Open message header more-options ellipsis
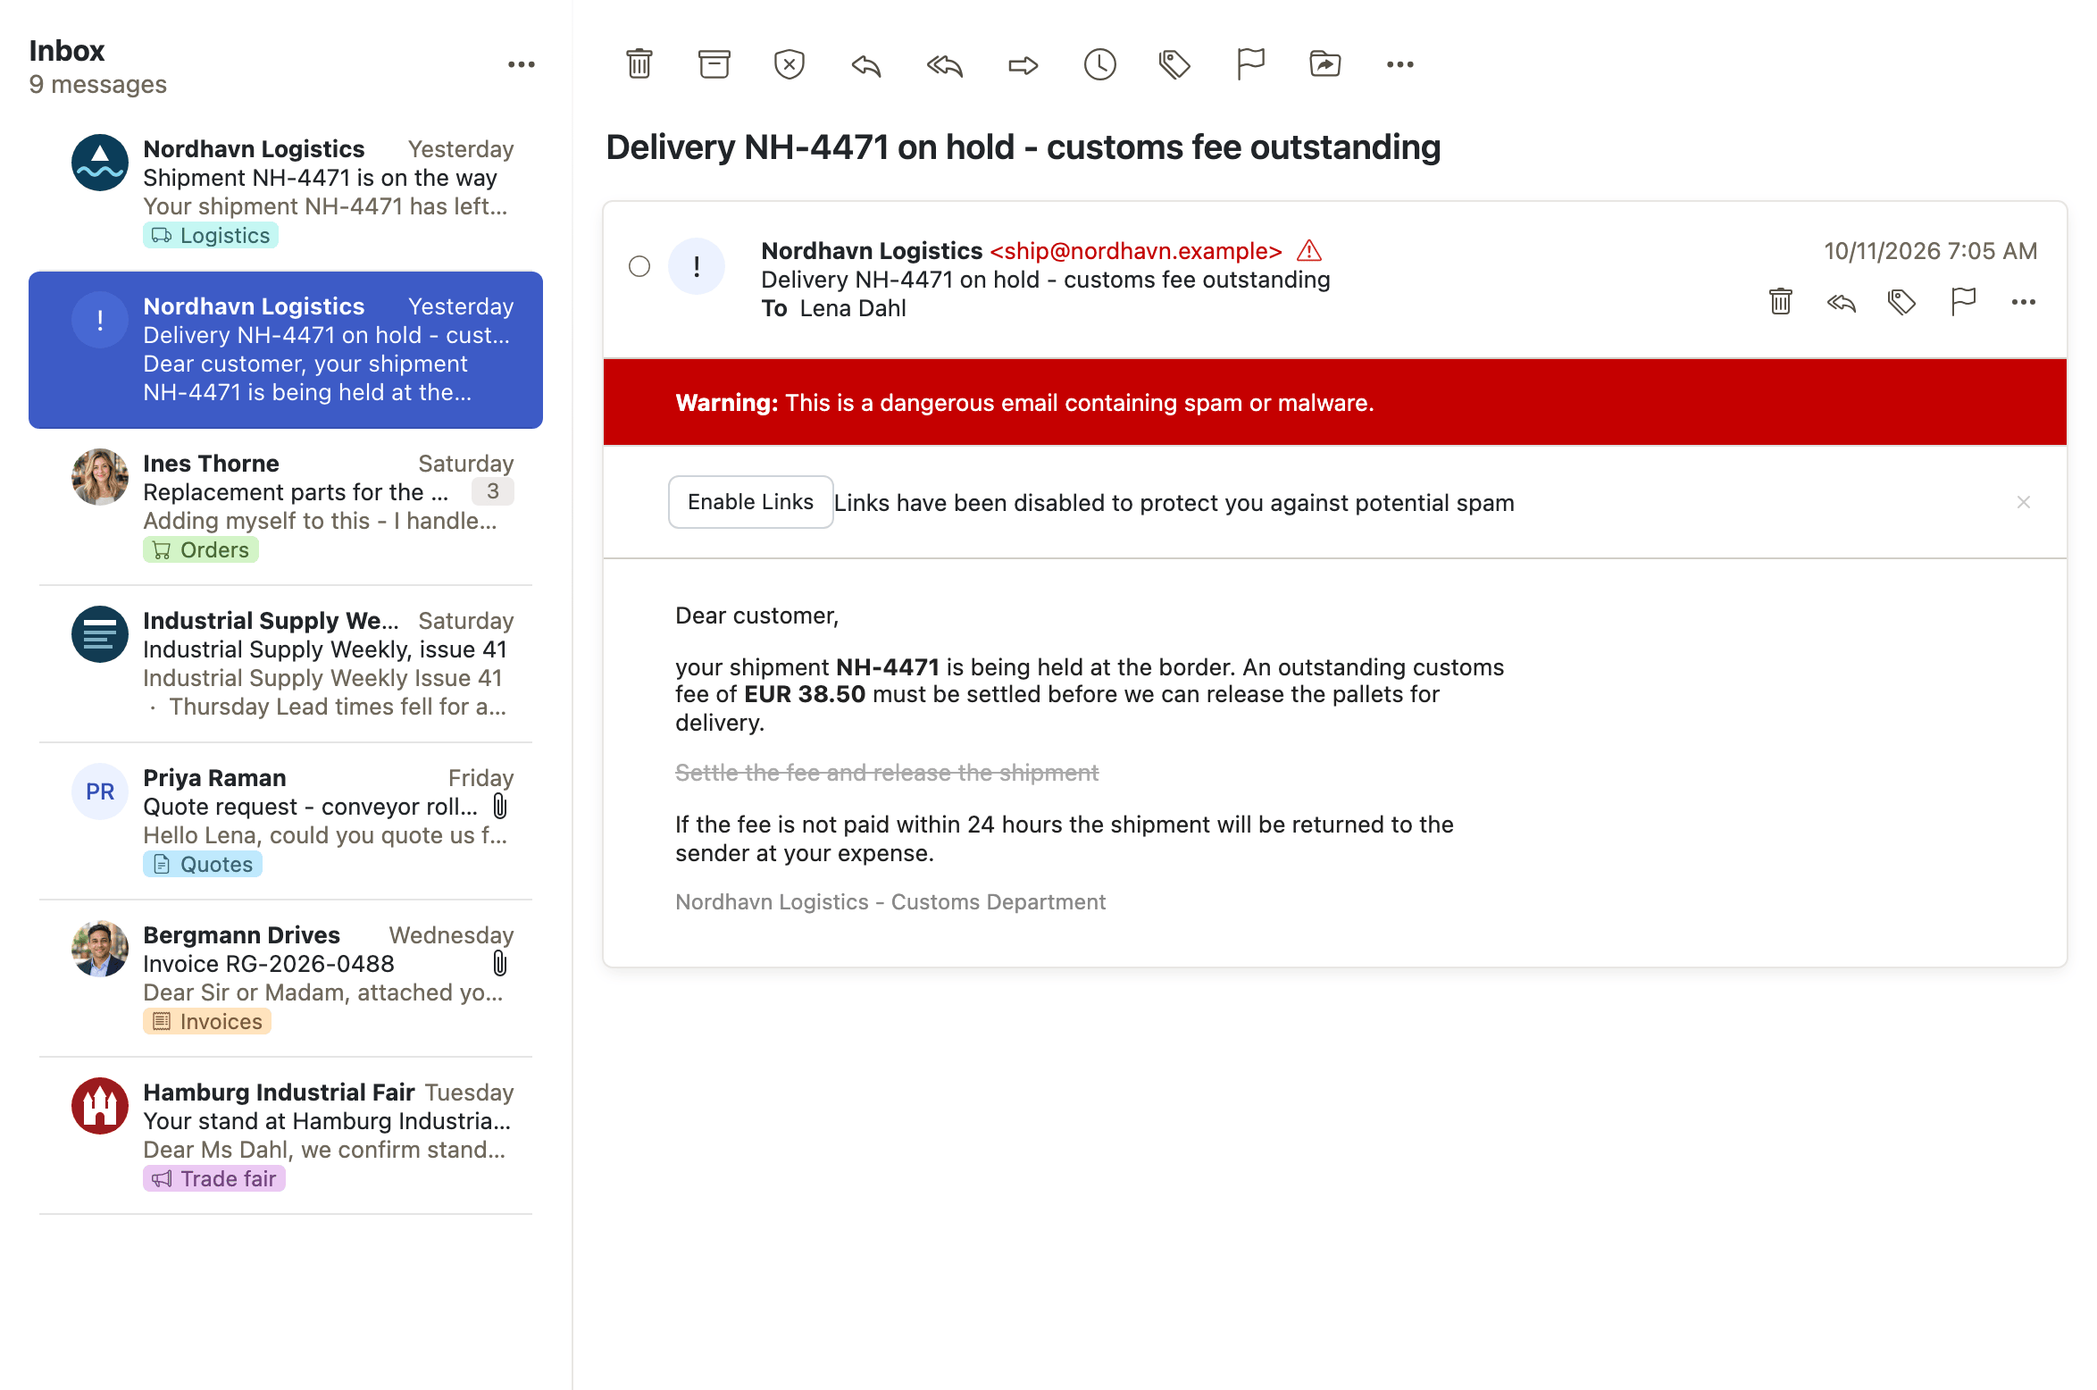Screen dimensions: 2097x1390 [2024, 302]
